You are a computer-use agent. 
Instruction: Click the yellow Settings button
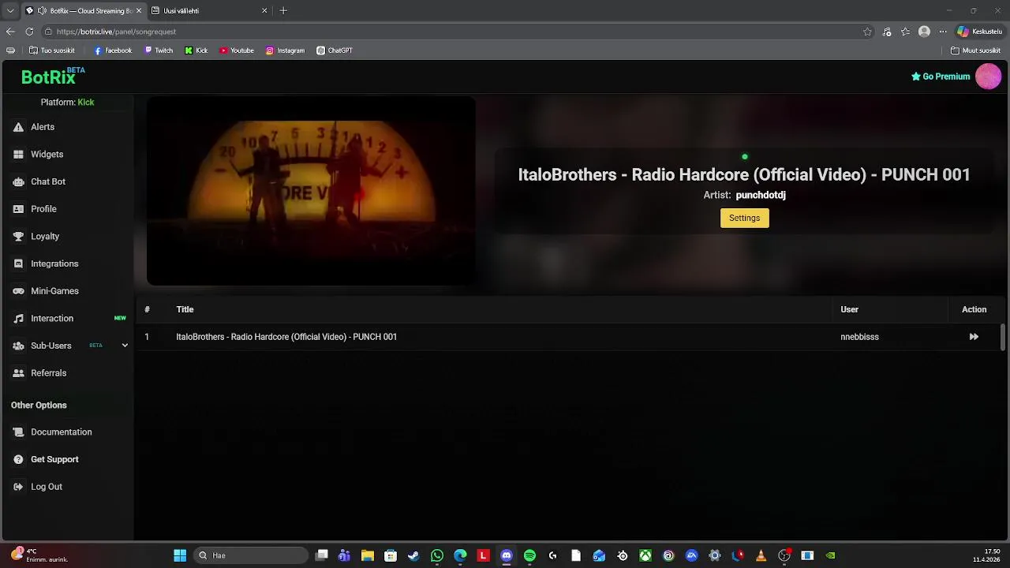[744, 218]
